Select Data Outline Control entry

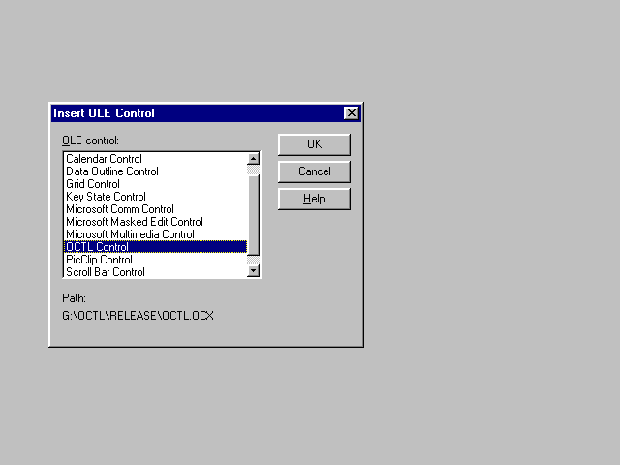tap(111, 171)
